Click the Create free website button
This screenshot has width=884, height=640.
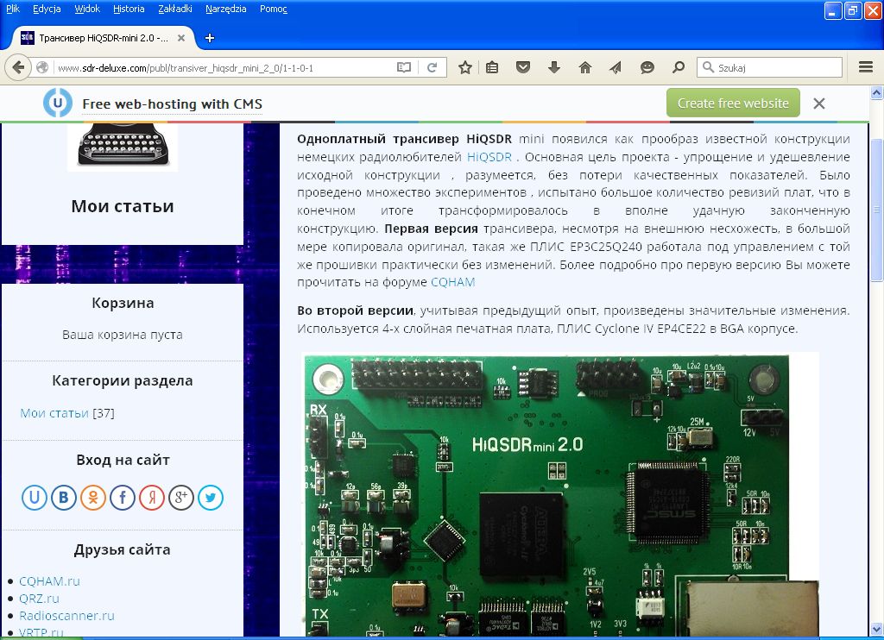point(733,103)
